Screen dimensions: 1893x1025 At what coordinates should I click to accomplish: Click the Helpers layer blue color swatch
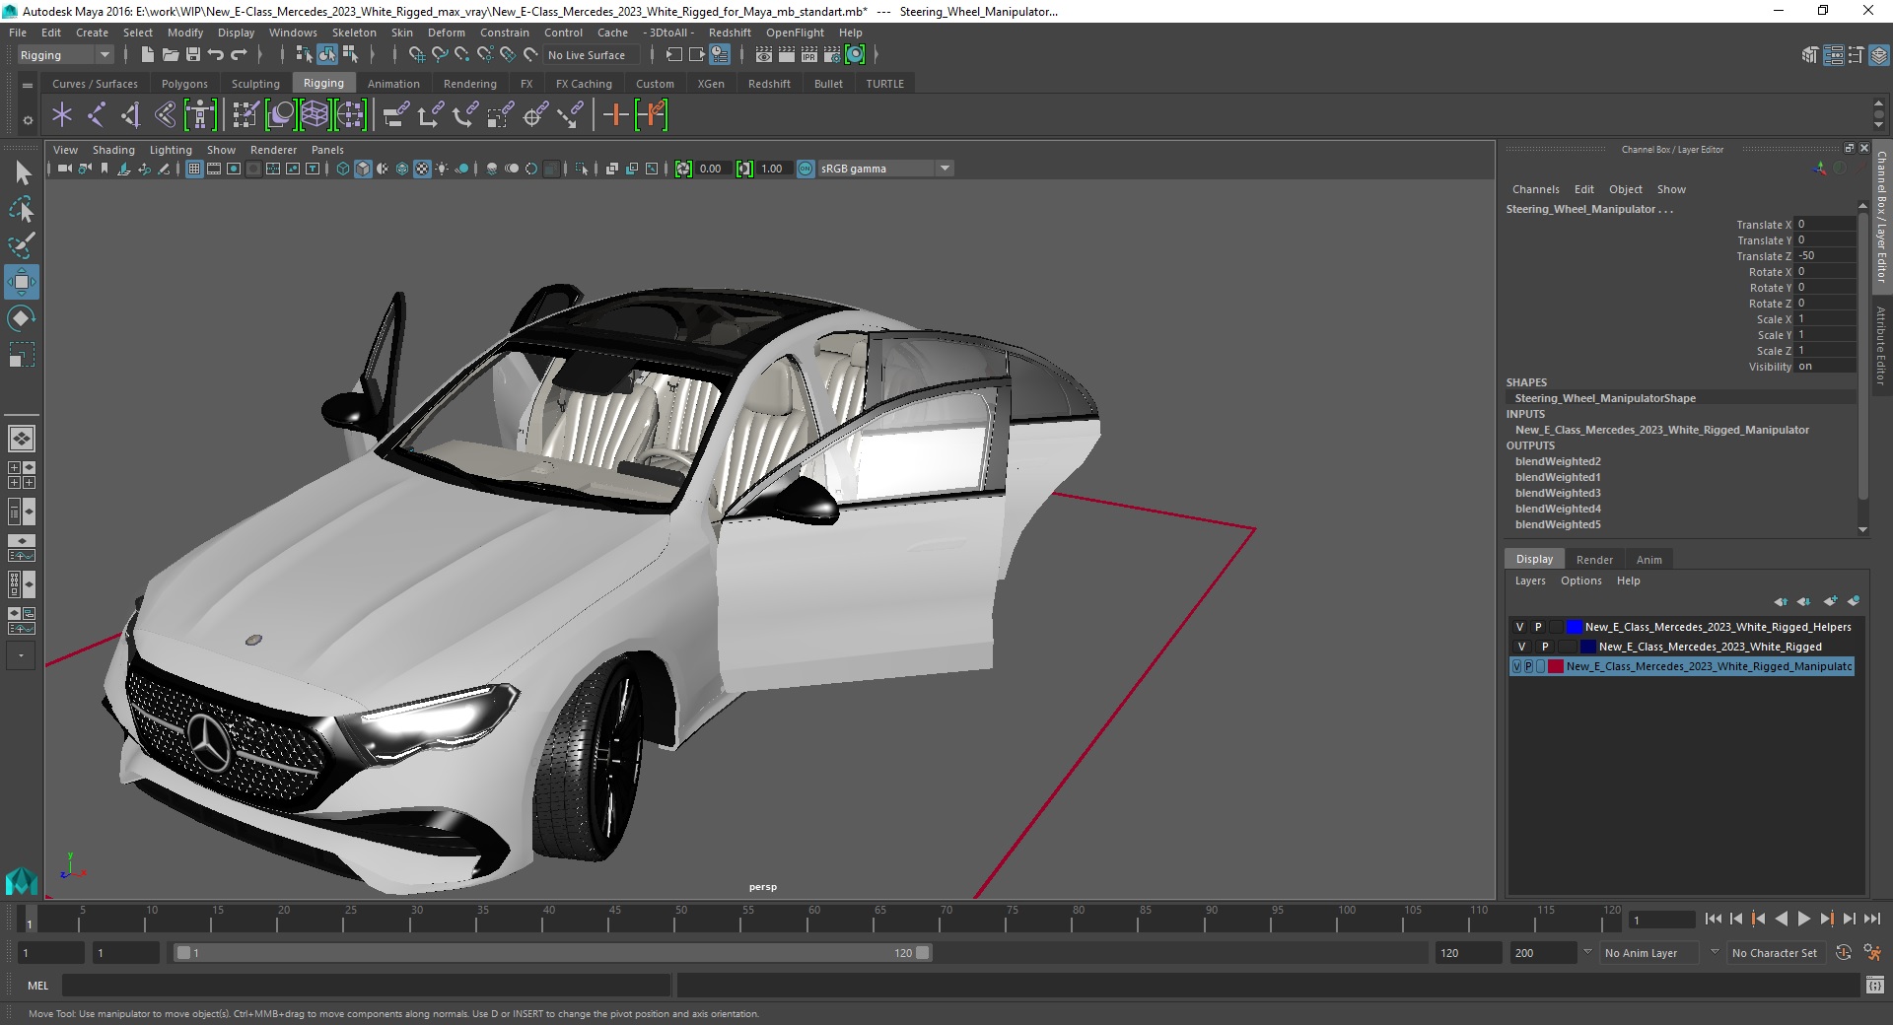pyautogui.click(x=1574, y=627)
